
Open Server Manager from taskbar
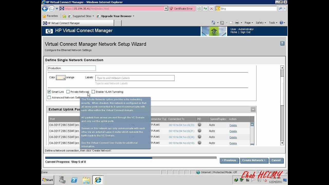pos(62,180)
